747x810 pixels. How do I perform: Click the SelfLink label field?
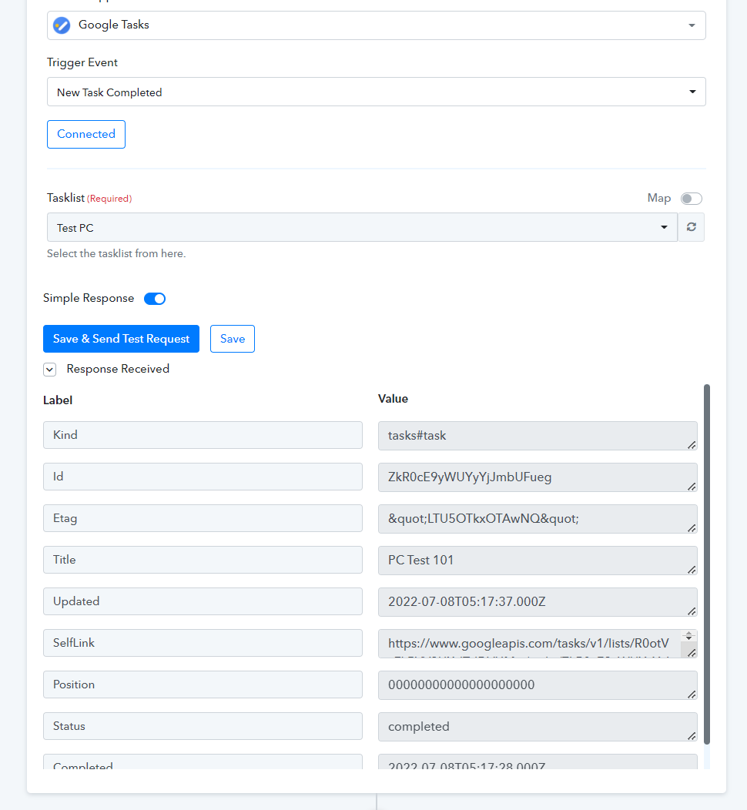(203, 643)
